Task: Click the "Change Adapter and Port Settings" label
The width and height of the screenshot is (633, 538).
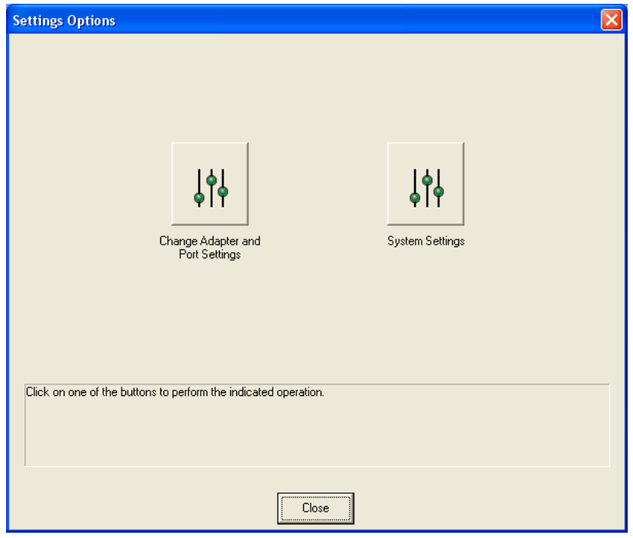Action: [x=210, y=248]
